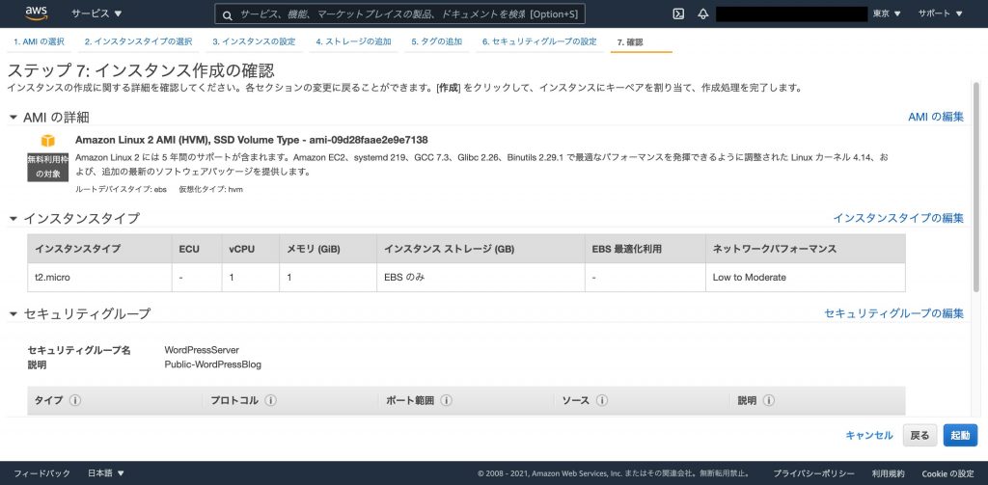Go to step 4. ストレージの追加
The height and width of the screenshot is (485, 988).
click(x=353, y=41)
